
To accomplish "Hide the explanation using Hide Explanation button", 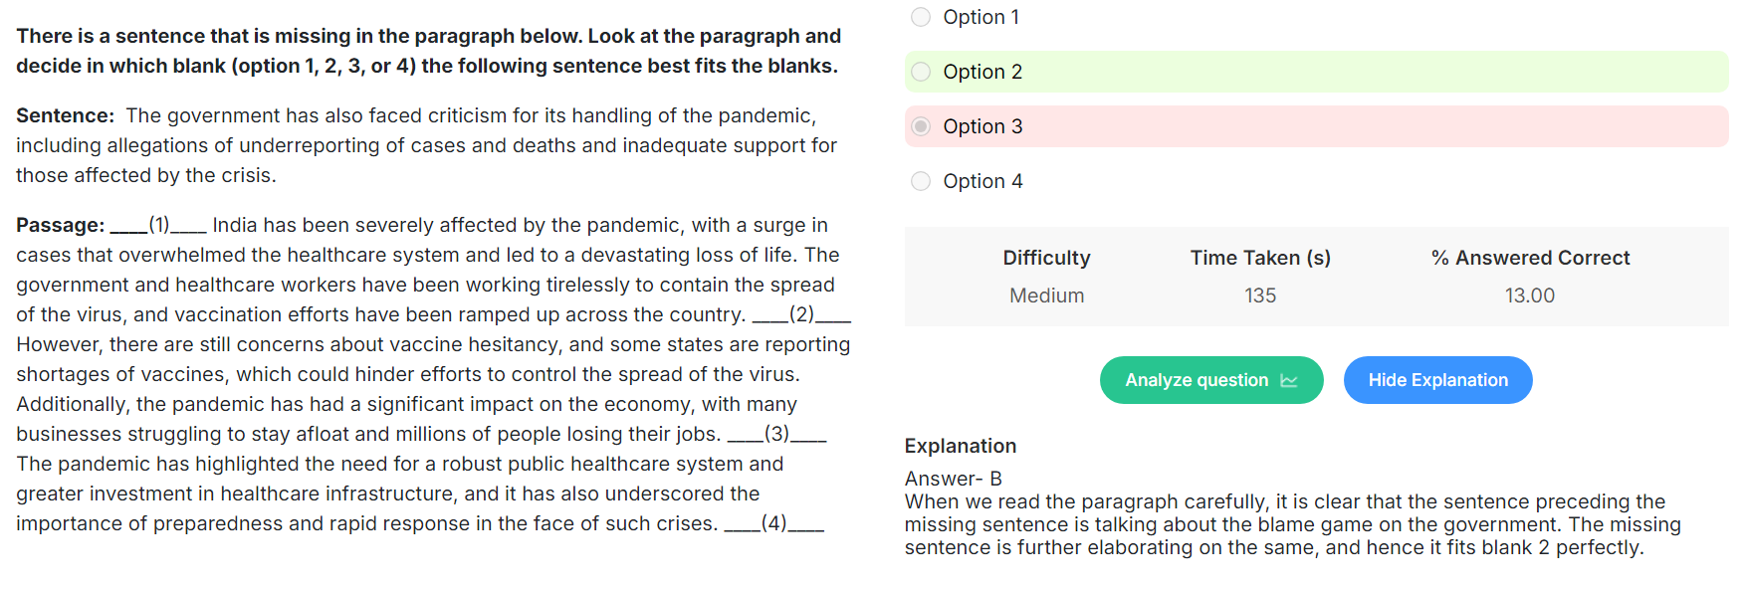I will coord(1437,380).
